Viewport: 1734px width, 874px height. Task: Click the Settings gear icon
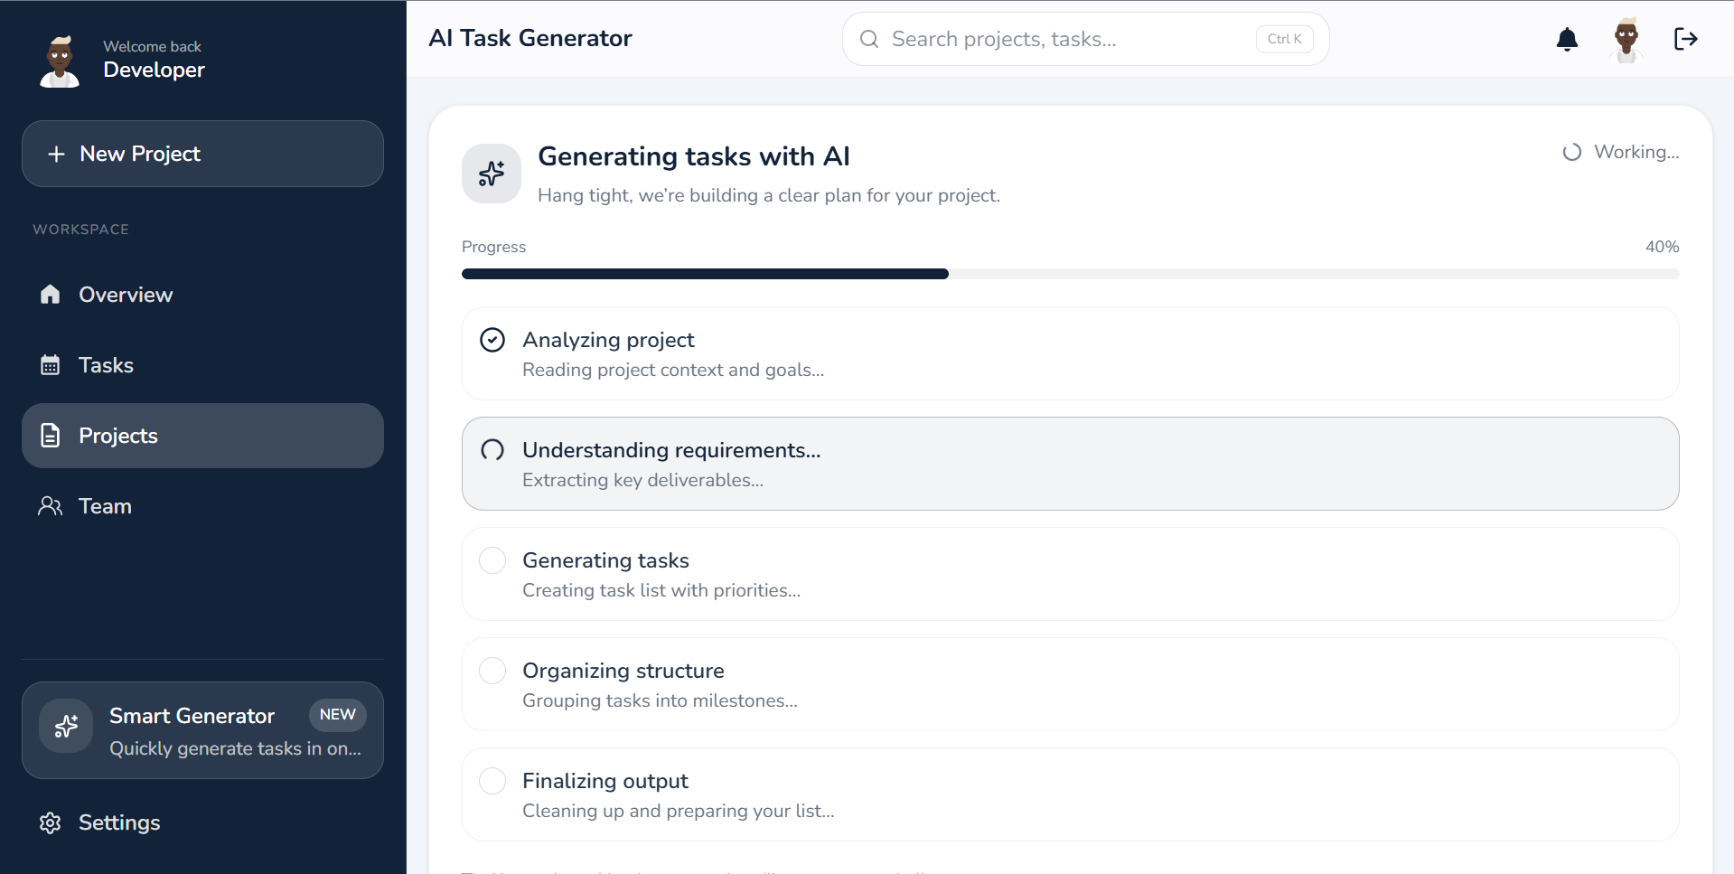[51, 822]
